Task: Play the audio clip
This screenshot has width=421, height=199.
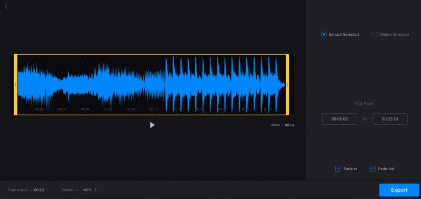Action: pyautogui.click(x=152, y=125)
